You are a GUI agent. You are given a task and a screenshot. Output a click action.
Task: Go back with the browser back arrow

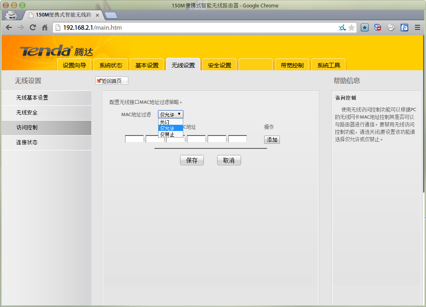coord(9,27)
